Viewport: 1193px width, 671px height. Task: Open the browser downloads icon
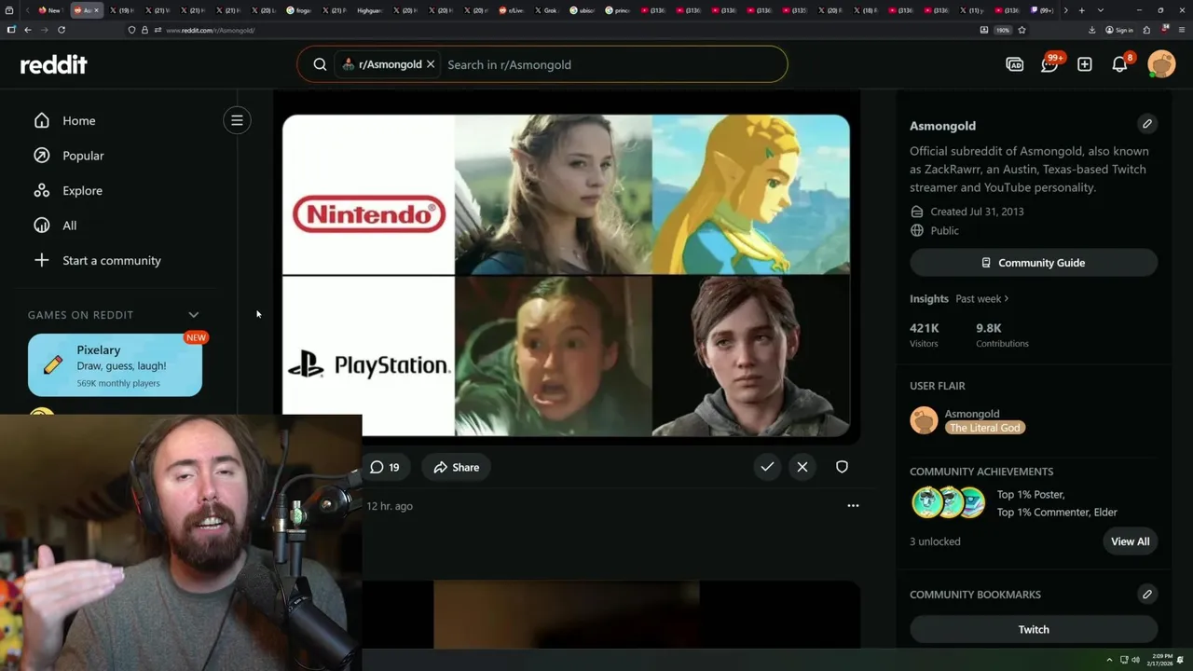tap(1091, 30)
